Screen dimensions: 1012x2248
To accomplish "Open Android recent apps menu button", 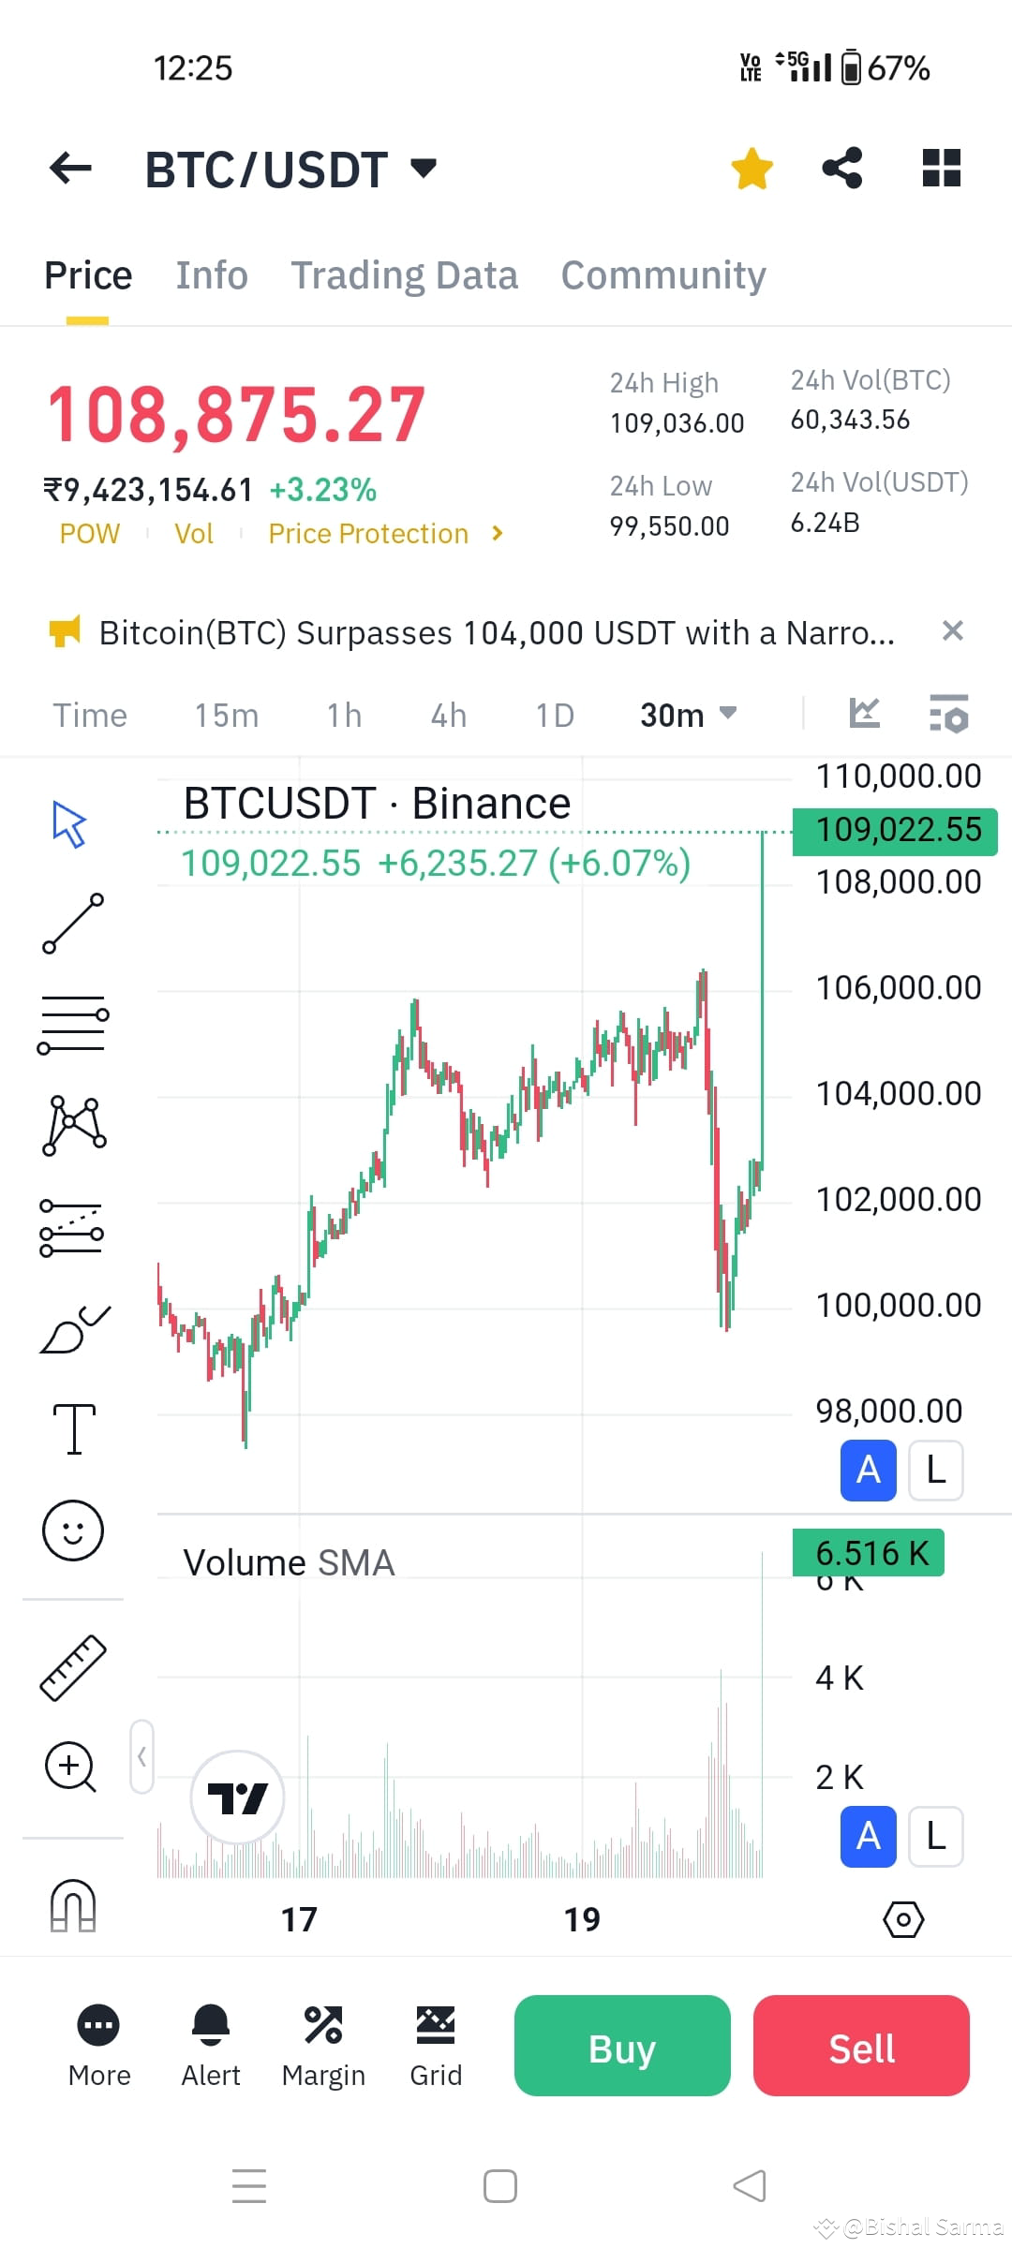I will [249, 2186].
